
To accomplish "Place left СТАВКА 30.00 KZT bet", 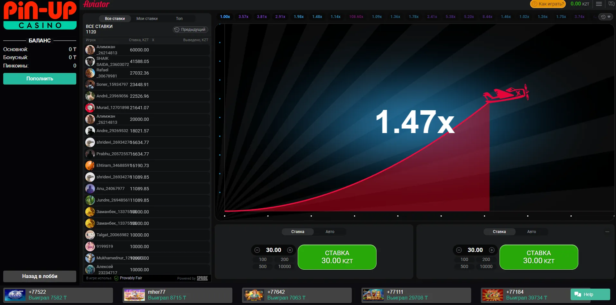I will (x=337, y=257).
